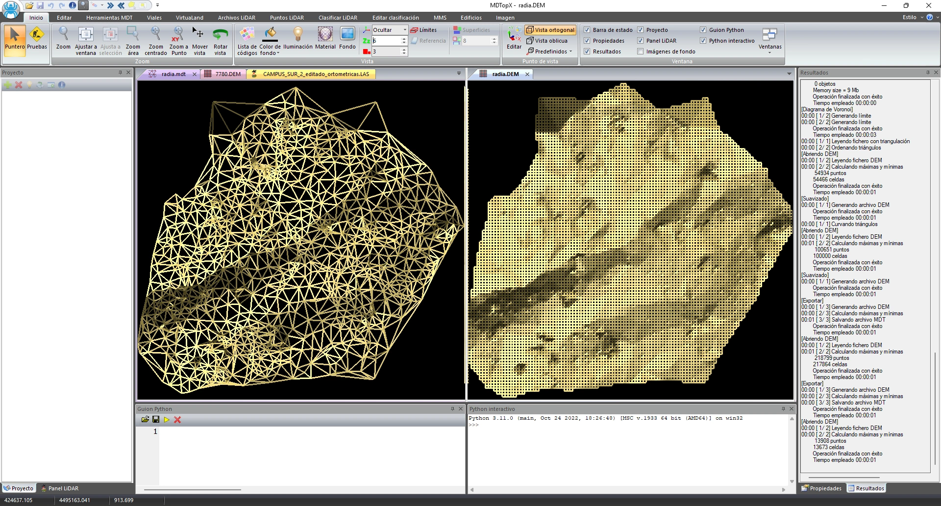Open the Iluminación settings
The height and width of the screenshot is (506, 941).
coord(297,39)
